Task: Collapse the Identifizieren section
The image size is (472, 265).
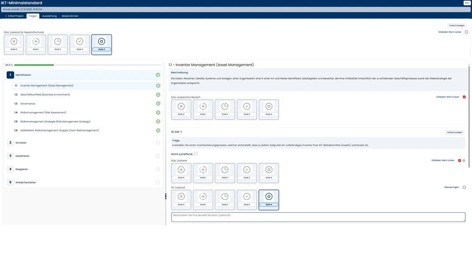Action: [23, 75]
